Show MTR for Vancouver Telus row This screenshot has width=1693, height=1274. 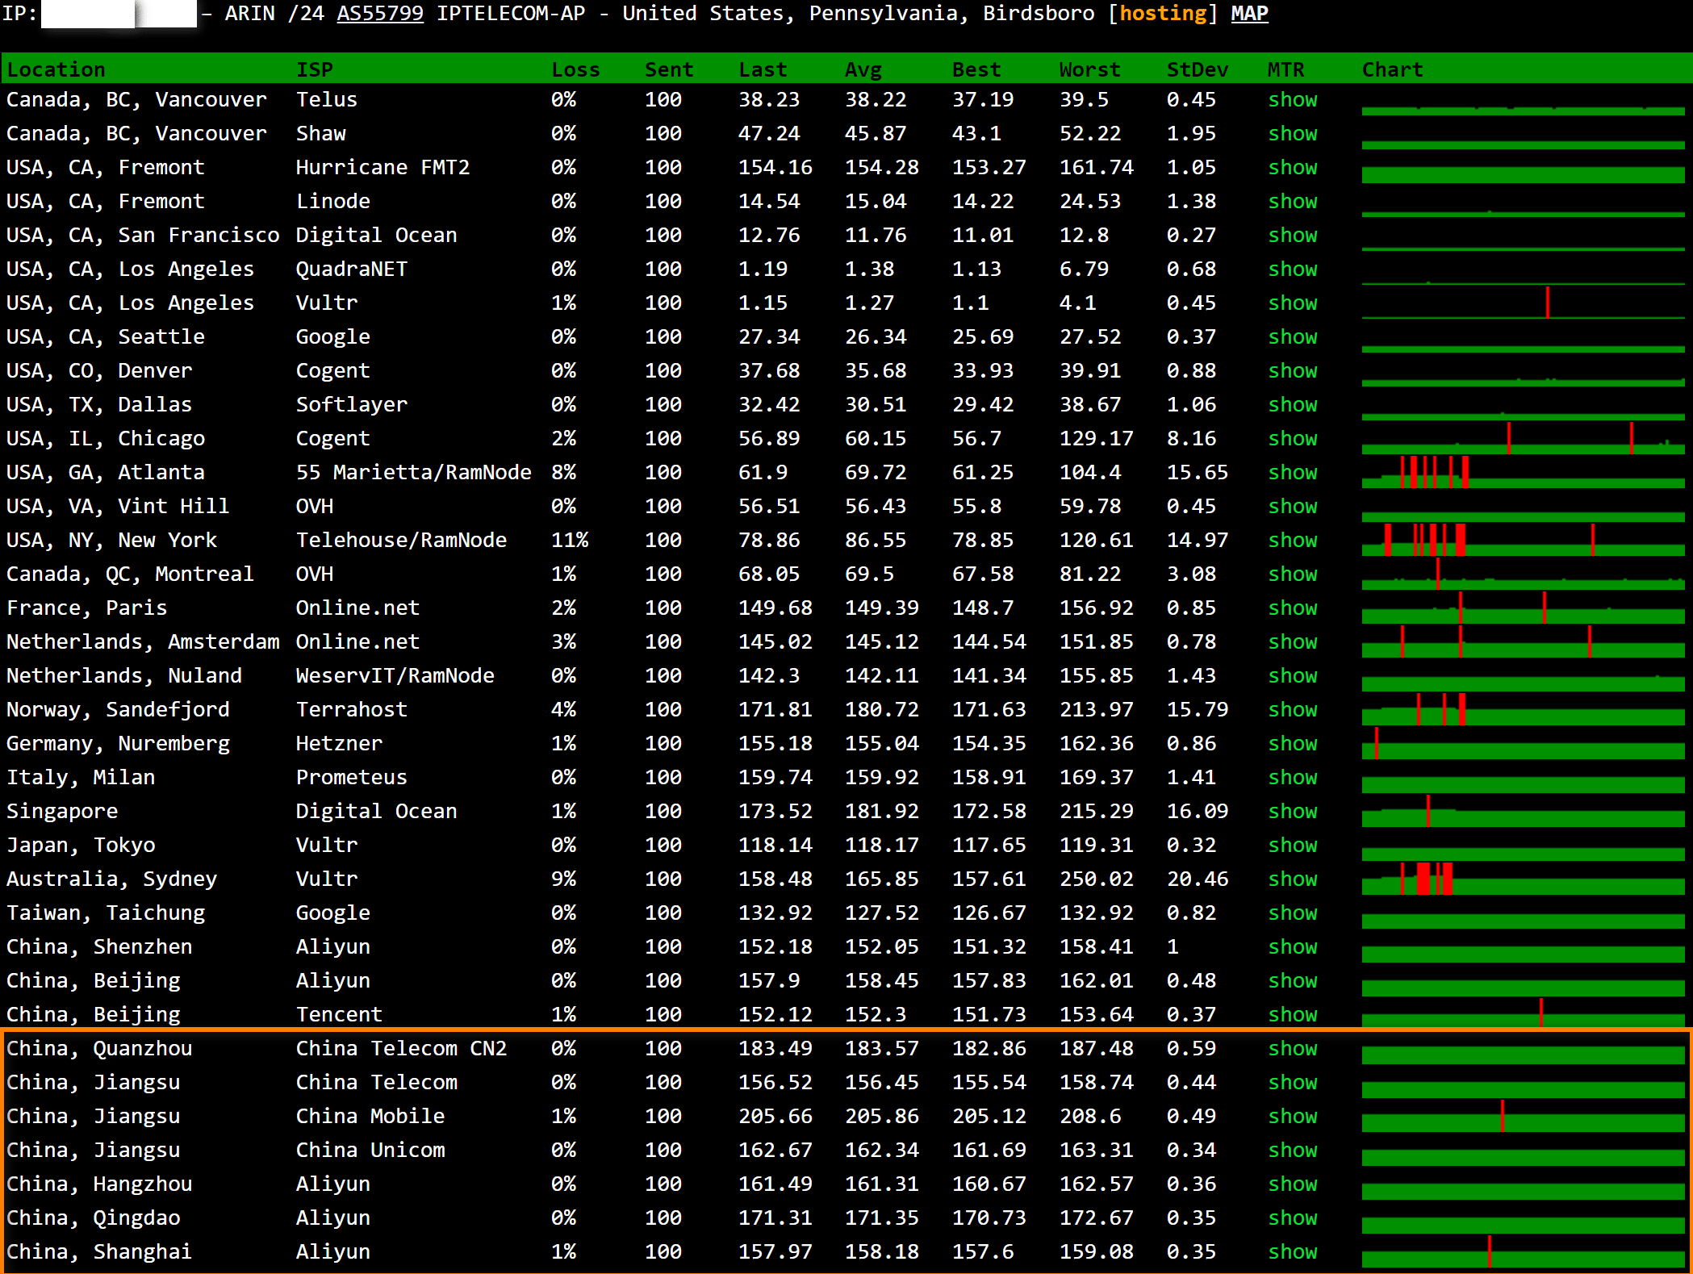tap(1292, 99)
